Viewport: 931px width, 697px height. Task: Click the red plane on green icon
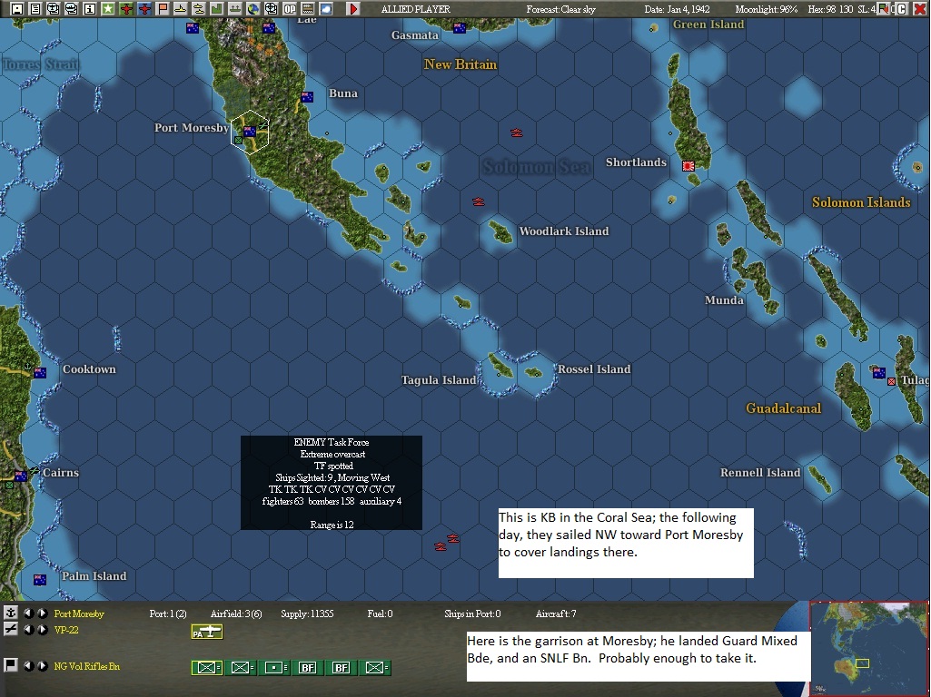tap(126, 9)
